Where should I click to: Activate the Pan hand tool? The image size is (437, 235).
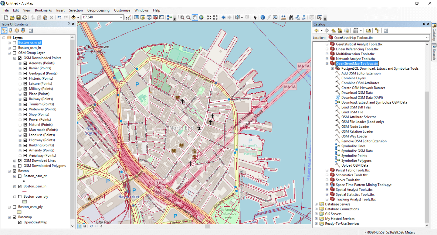click(195, 18)
